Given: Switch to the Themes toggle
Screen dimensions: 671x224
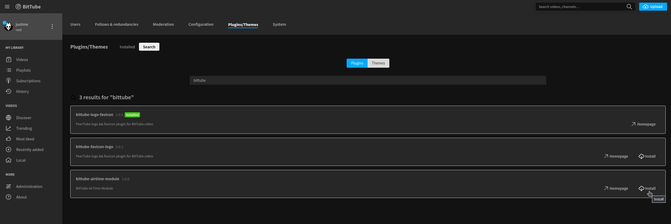Looking at the screenshot, I should (x=378, y=63).
